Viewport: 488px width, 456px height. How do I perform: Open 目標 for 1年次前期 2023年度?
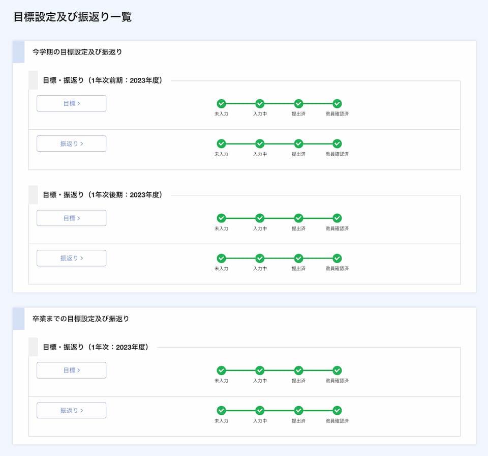71,103
